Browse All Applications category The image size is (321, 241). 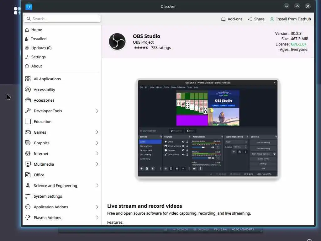[62, 79]
